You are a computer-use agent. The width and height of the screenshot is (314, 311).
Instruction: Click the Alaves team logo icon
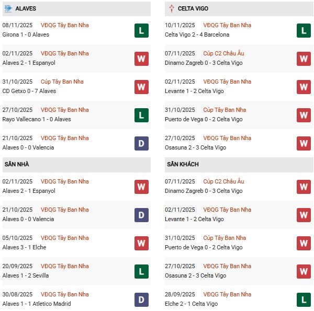click(x=8, y=9)
